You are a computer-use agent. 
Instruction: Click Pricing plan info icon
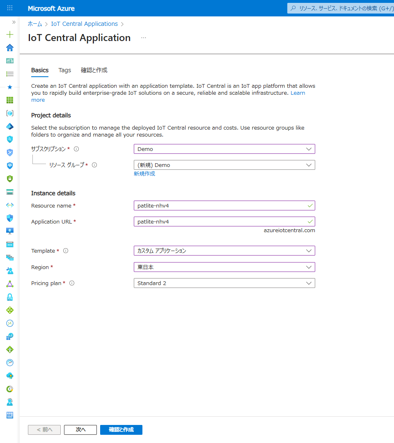coord(72,283)
